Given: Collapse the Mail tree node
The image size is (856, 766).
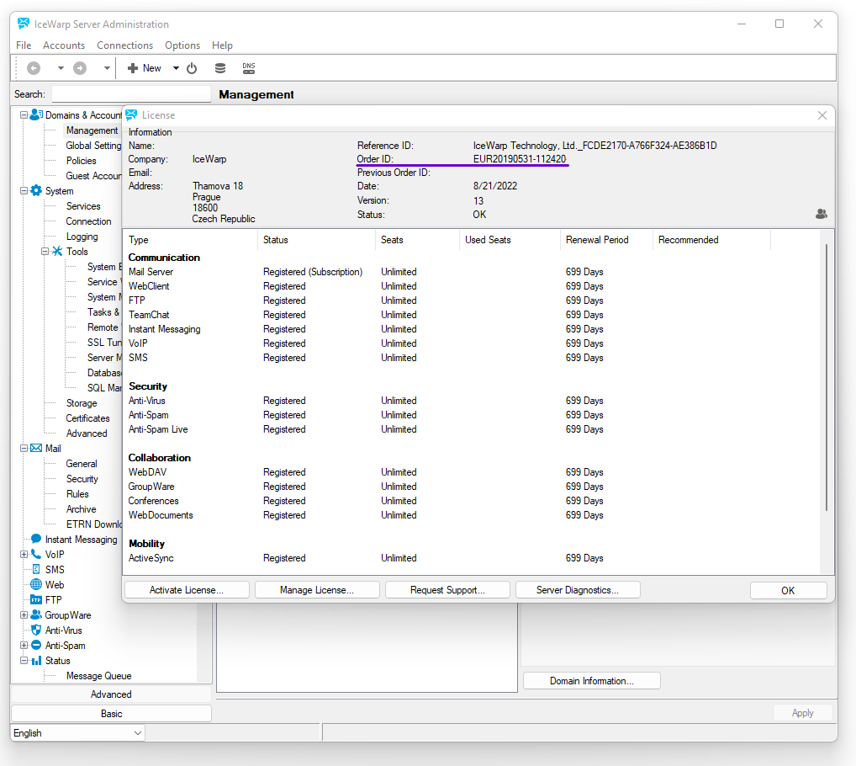Looking at the screenshot, I should coord(24,448).
